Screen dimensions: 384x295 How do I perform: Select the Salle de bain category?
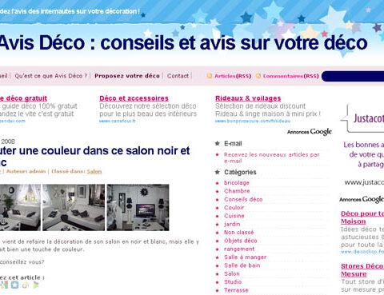pyautogui.click(x=242, y=265)
